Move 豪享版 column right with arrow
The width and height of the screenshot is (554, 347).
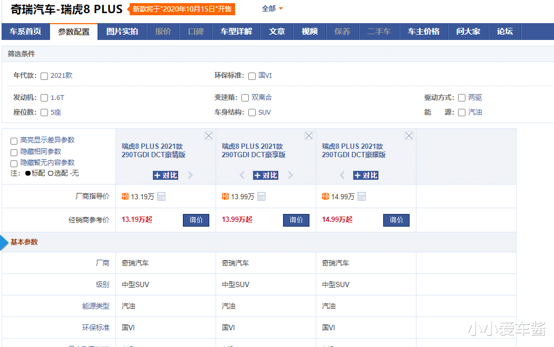(290, 175)
